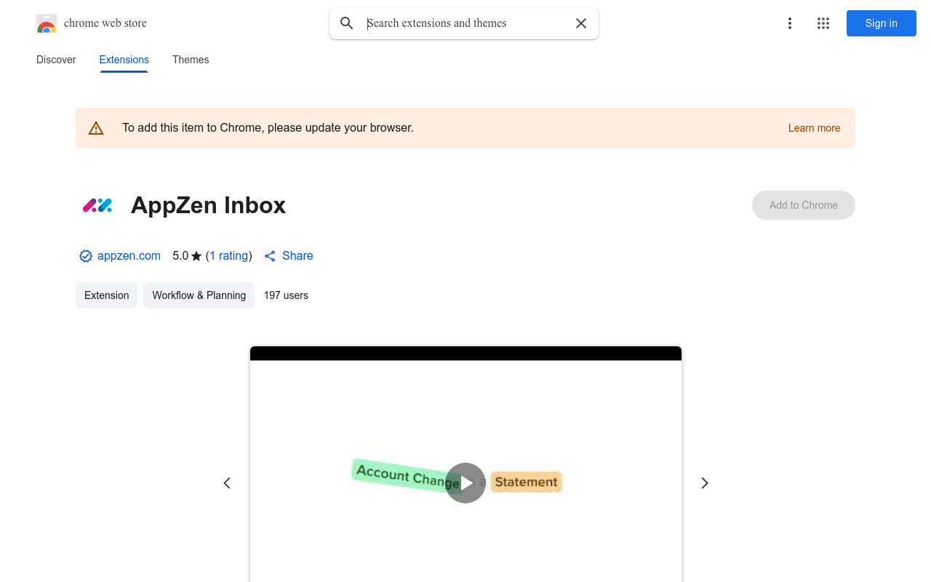Click the warning triangle icon
The image size is (931, 582).
[96, 128]
